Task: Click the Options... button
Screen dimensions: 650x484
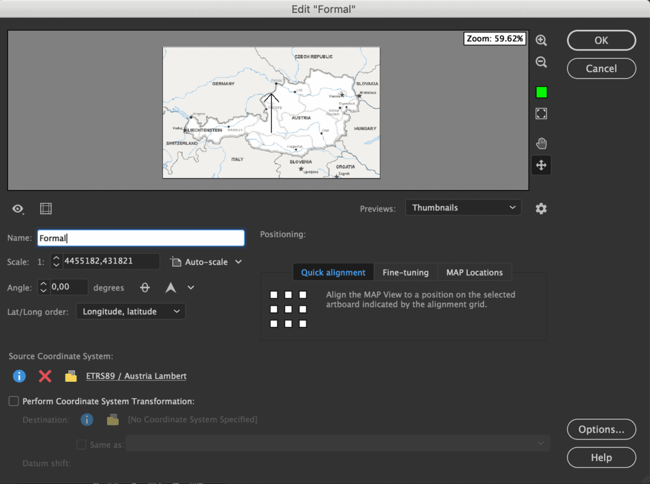Action: [x=601, y=429]
